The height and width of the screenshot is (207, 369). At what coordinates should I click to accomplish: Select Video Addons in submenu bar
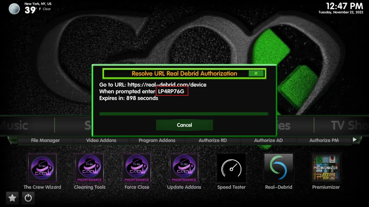point(101,140)
